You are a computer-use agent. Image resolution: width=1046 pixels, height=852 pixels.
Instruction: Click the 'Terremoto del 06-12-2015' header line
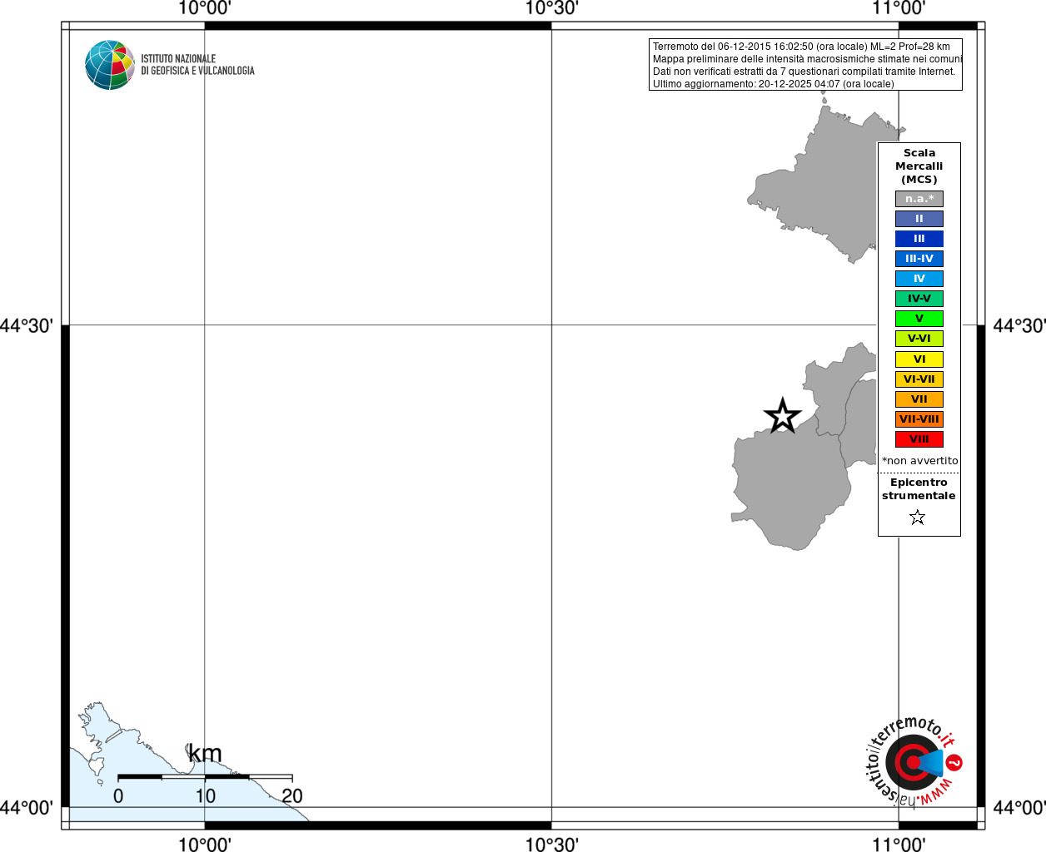point(801,47)
